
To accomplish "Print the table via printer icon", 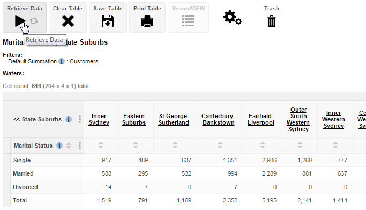I will [x=147, y=21].
